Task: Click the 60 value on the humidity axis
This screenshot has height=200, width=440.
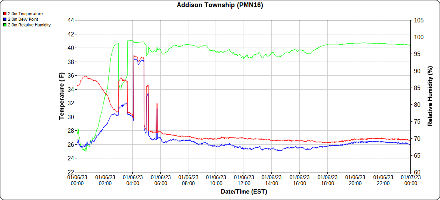Action: click(x=417, y=172)
